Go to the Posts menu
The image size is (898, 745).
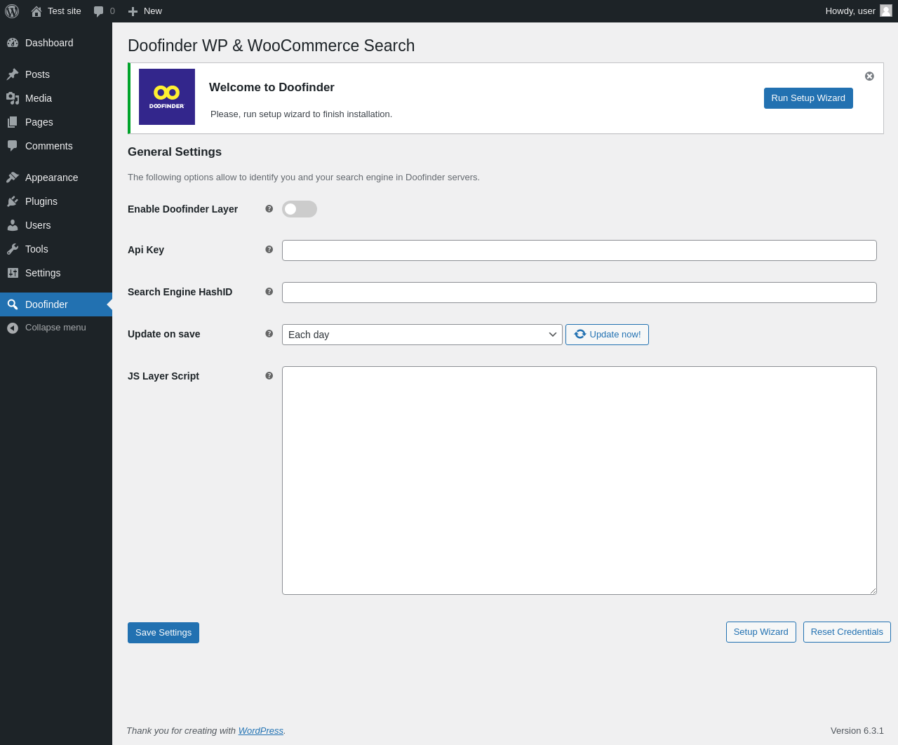pyautogui.click(x=56, y=74)
